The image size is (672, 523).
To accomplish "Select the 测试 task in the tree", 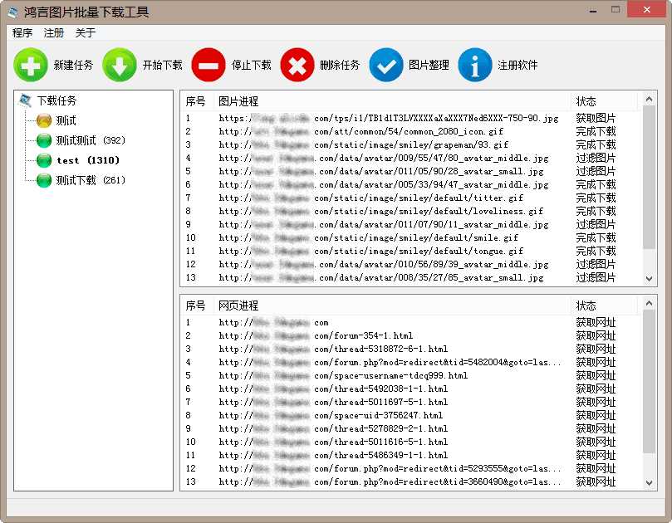I will pos(66,121).
